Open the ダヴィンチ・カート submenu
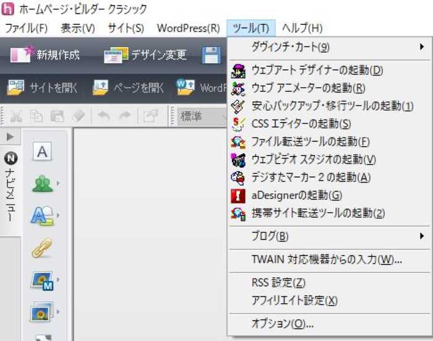 point(330,47)
